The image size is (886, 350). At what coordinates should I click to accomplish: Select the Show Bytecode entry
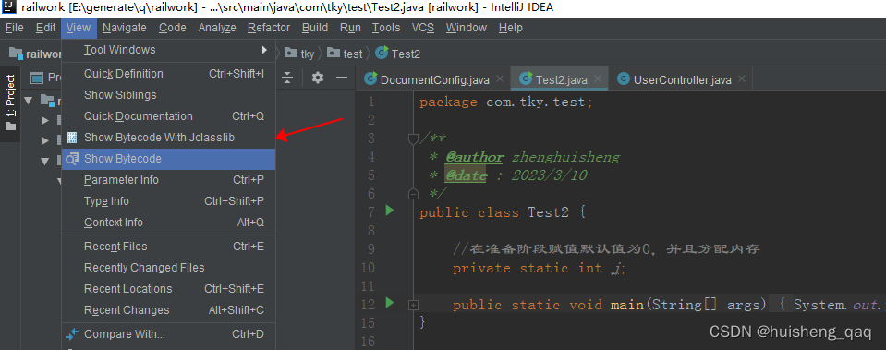[x=168, y=159]
